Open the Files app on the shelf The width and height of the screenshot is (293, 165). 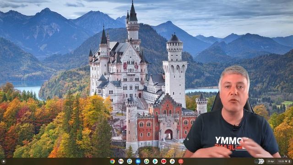tap(138, 161)
